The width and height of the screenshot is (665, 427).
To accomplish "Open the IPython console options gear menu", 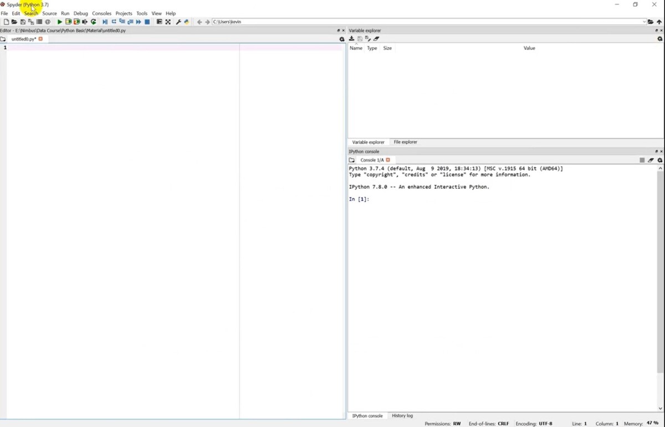I will pos(659,160).
